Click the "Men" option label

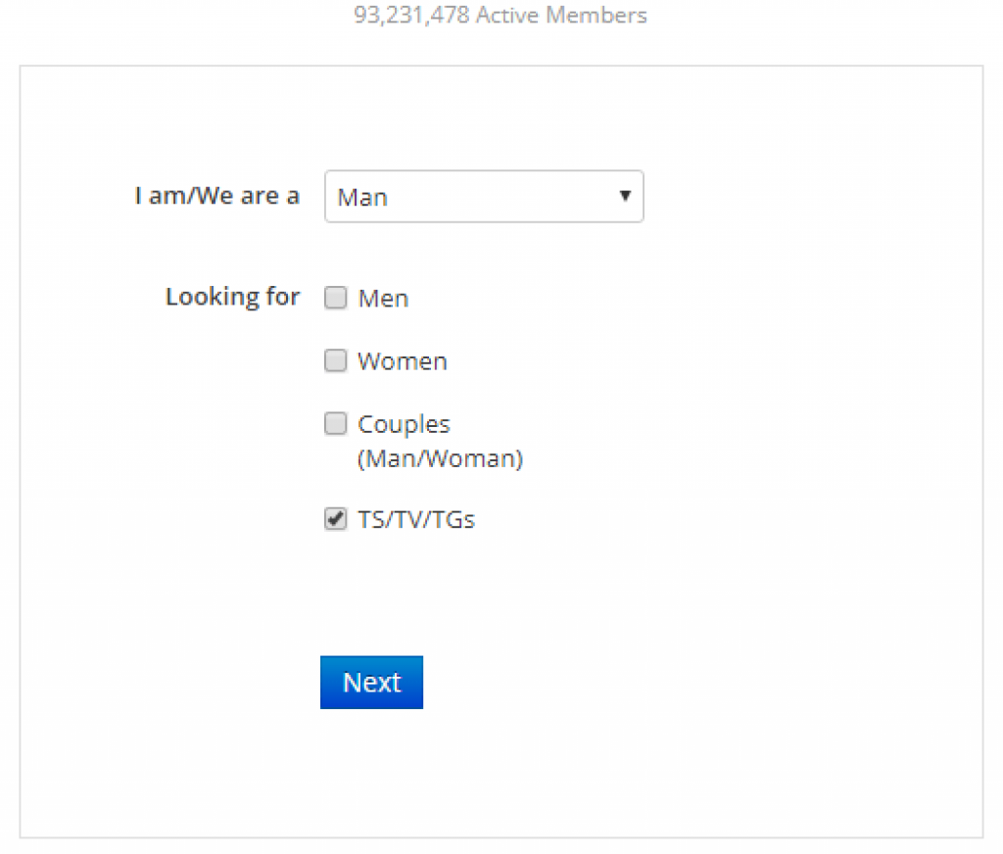[x=383, y=299]
